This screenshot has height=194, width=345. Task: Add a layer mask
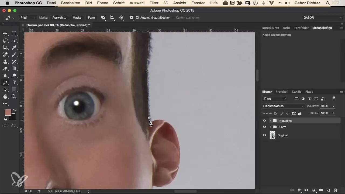(306, 190)
